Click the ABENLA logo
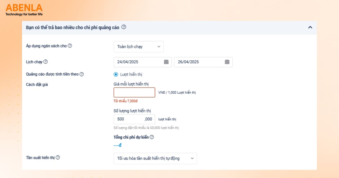Image resolution: width=339 pixels, height=178 pixels. 24,10
